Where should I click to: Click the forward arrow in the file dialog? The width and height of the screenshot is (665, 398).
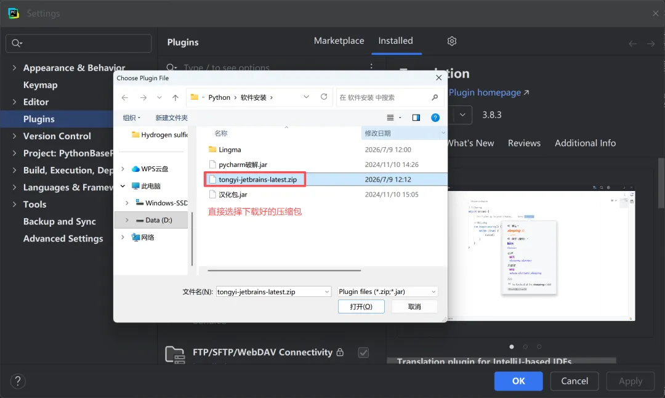click(143, 97)
